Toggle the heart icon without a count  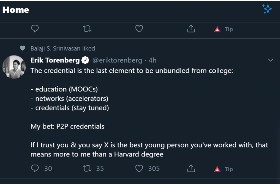point(139,29)
